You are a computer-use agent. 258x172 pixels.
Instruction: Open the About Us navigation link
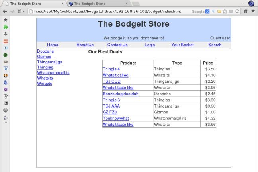click(85, 45)
